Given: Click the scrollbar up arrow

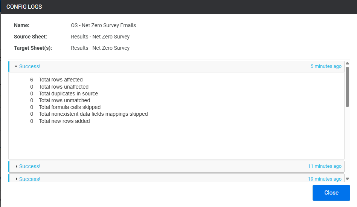Looking at the screenshot, I should click(347, 63).
